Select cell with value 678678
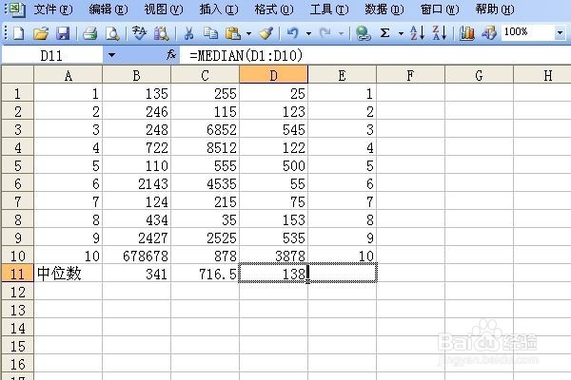Image resolution: width=571 pixels, height=380 pixels. pos(136,256)
